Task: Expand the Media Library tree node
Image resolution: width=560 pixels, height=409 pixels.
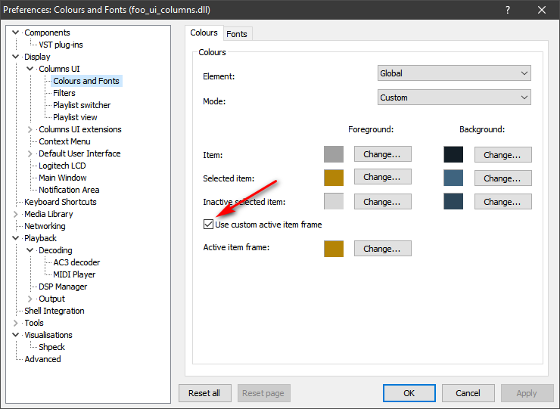Action: pos(17,214)
